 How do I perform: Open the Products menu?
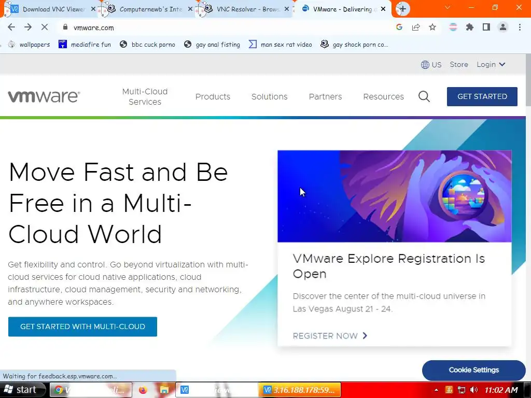[213, 96]
